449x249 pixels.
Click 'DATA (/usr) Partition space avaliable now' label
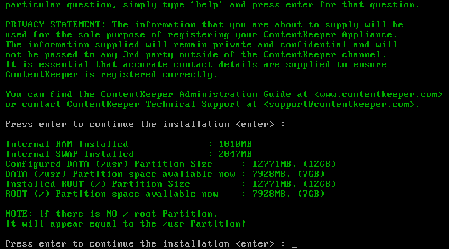pyautogui.click(x=120, y=174)
